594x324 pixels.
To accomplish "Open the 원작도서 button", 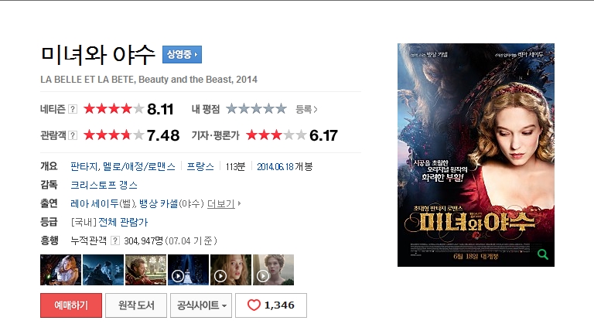I will pos(136,305).
